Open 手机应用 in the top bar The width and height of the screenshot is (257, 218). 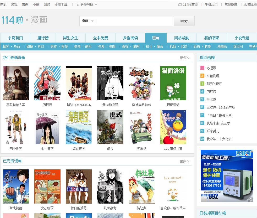pyautogui.click(x=211, y=5)
